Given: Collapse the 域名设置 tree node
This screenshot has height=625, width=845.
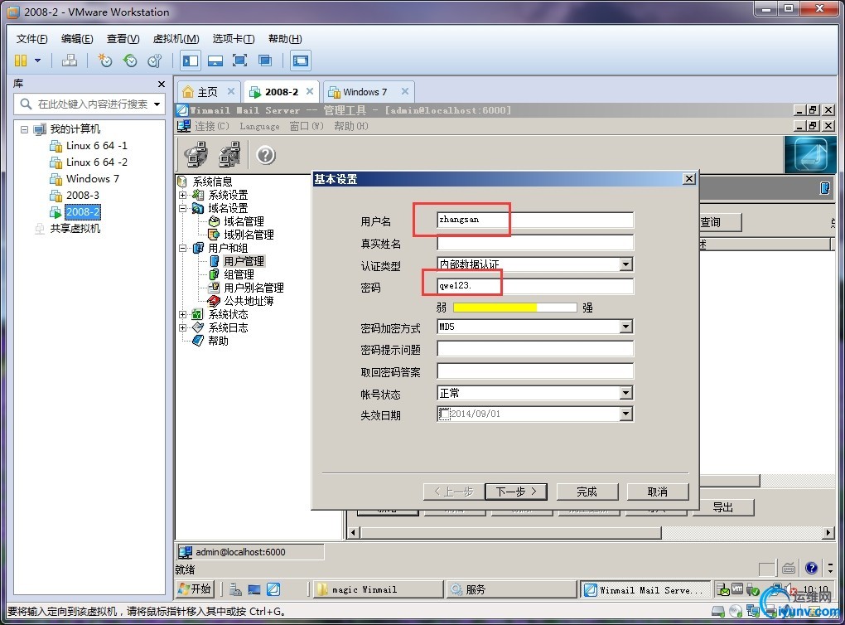Looking at the screenshot, I should click(x=183, y=208).
